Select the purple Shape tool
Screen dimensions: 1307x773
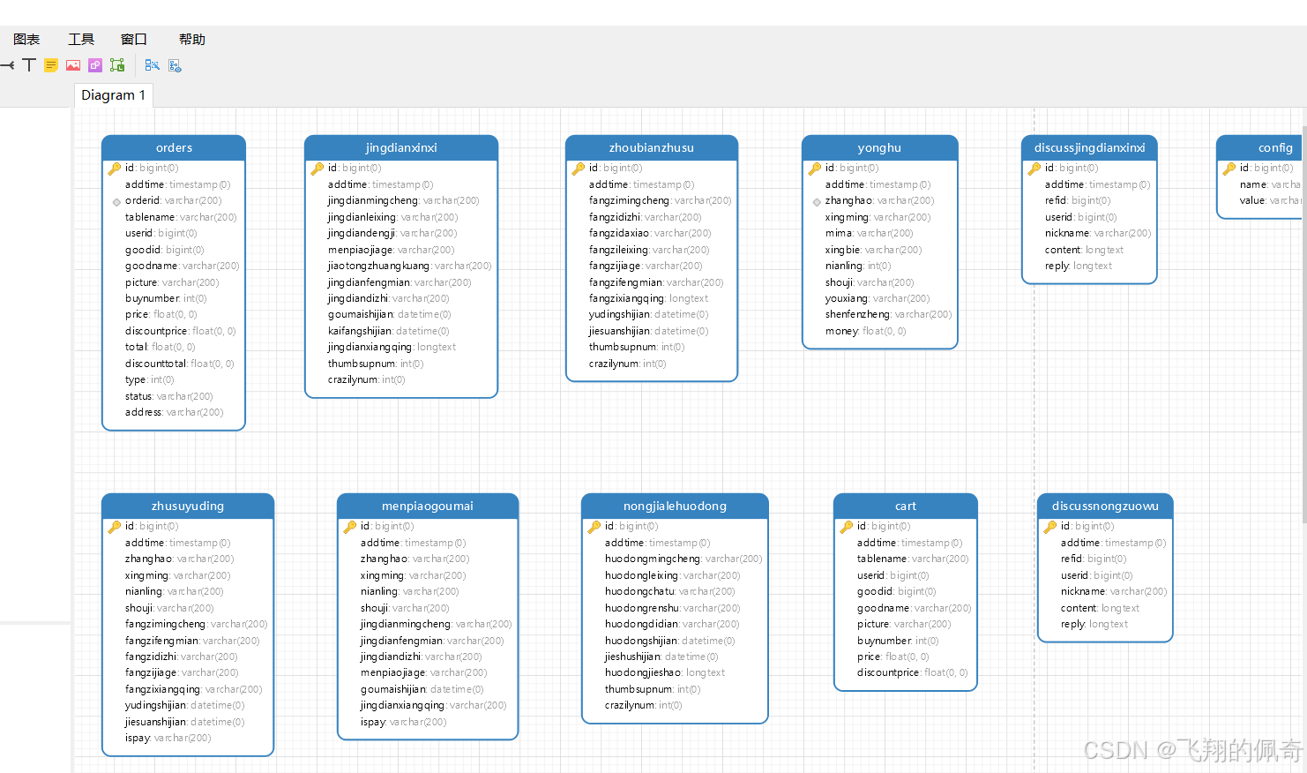pyautogui.click(x=95, y=65)
